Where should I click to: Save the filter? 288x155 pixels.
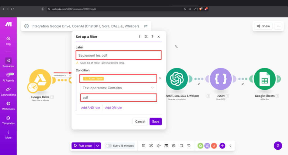point(156,121)
